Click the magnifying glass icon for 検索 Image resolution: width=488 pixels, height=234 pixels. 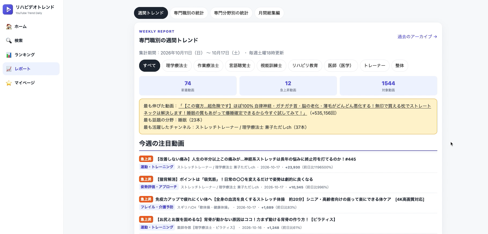point(9,40)
